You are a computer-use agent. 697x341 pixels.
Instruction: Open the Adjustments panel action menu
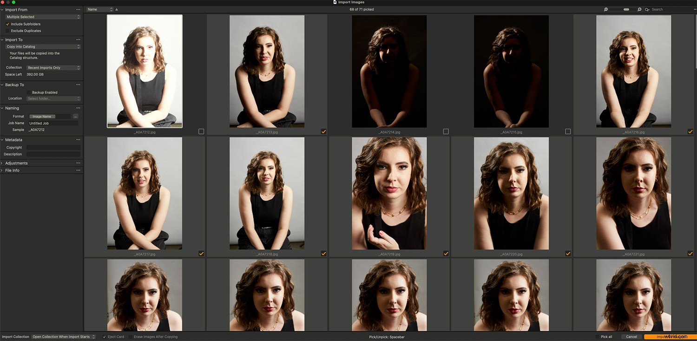(78, 163)
